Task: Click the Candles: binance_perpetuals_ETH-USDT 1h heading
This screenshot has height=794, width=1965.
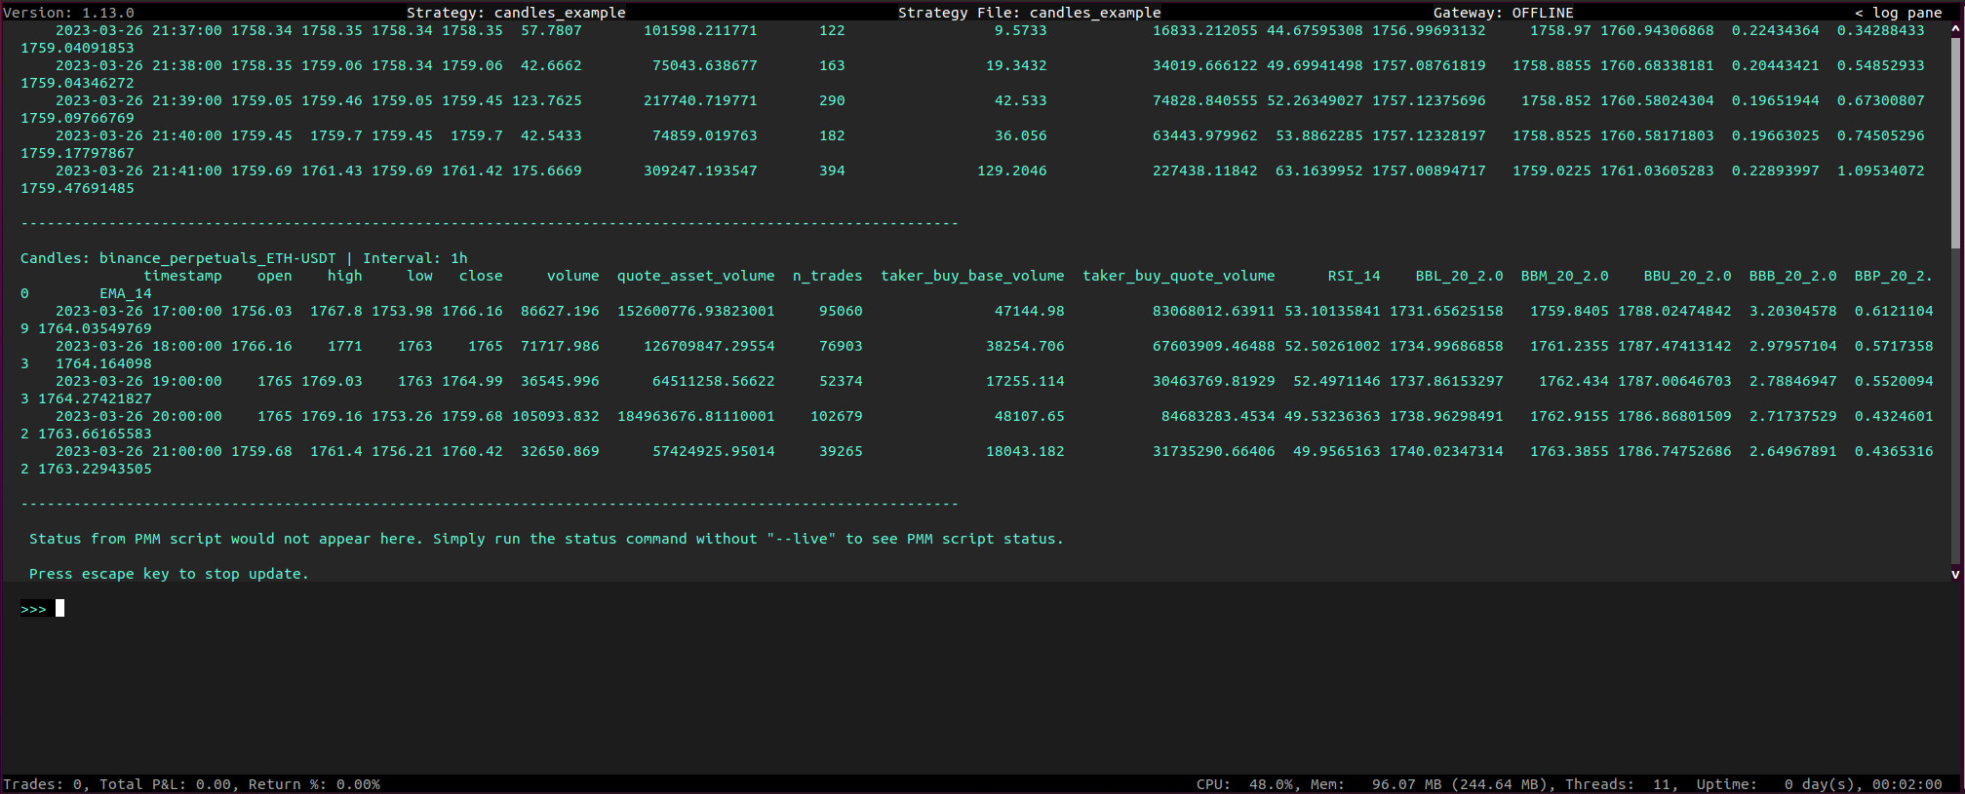Action: [x=244, y=258]
